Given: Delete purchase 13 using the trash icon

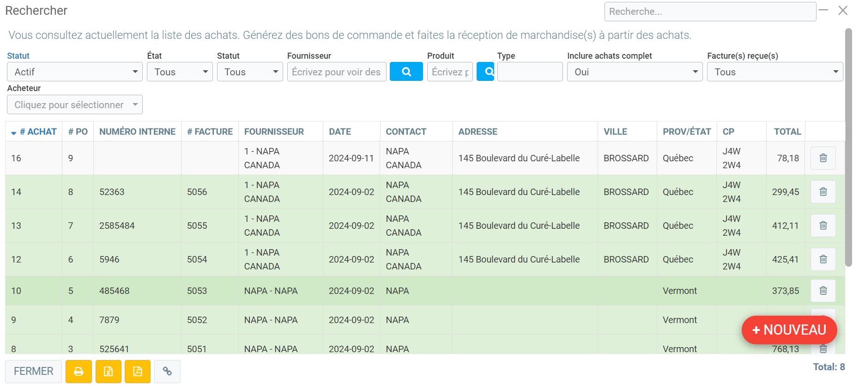Looking at the screenshot, I should click(823, 226).
